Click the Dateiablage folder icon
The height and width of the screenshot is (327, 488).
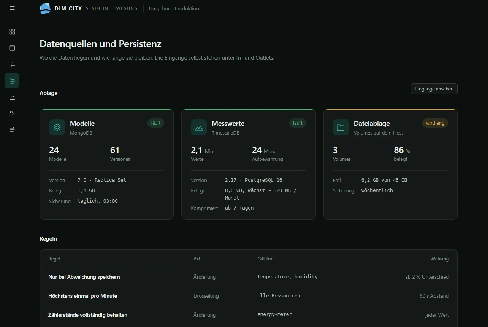[341, 127]
